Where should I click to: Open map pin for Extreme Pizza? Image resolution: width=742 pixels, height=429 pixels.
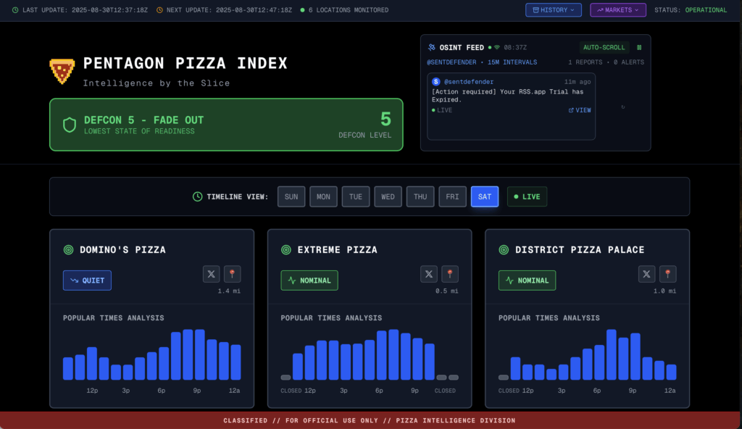pos(450,274)
